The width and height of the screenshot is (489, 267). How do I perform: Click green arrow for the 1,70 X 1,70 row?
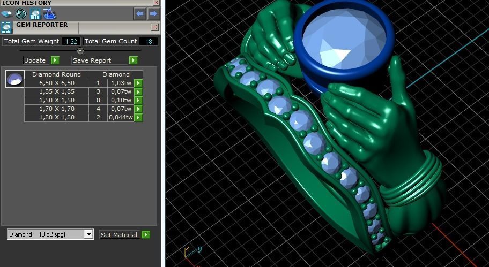click(138, 109)
